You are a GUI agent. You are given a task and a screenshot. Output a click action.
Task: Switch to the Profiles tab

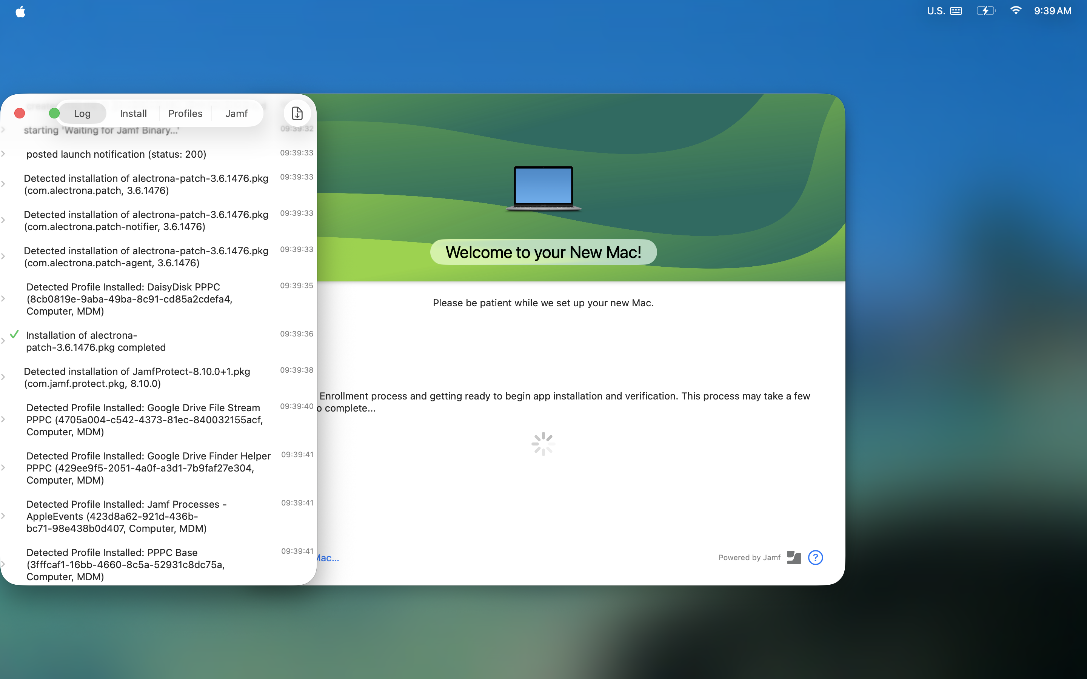185,113
